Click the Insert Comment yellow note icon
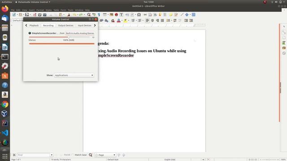Screen dimensions: 287x161 tap(170, 15)
